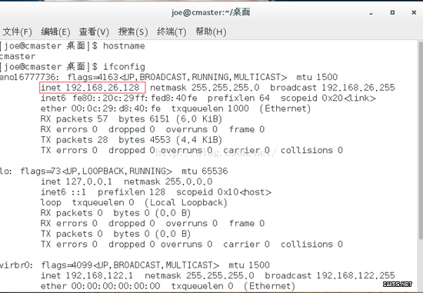The height and width of the screenshot is (293, 423).
Task: Close the terminal window
Action: (414, 12)
